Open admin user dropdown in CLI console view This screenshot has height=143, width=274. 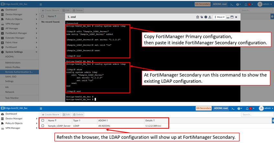pyautogui.click(x=265, y=4)
